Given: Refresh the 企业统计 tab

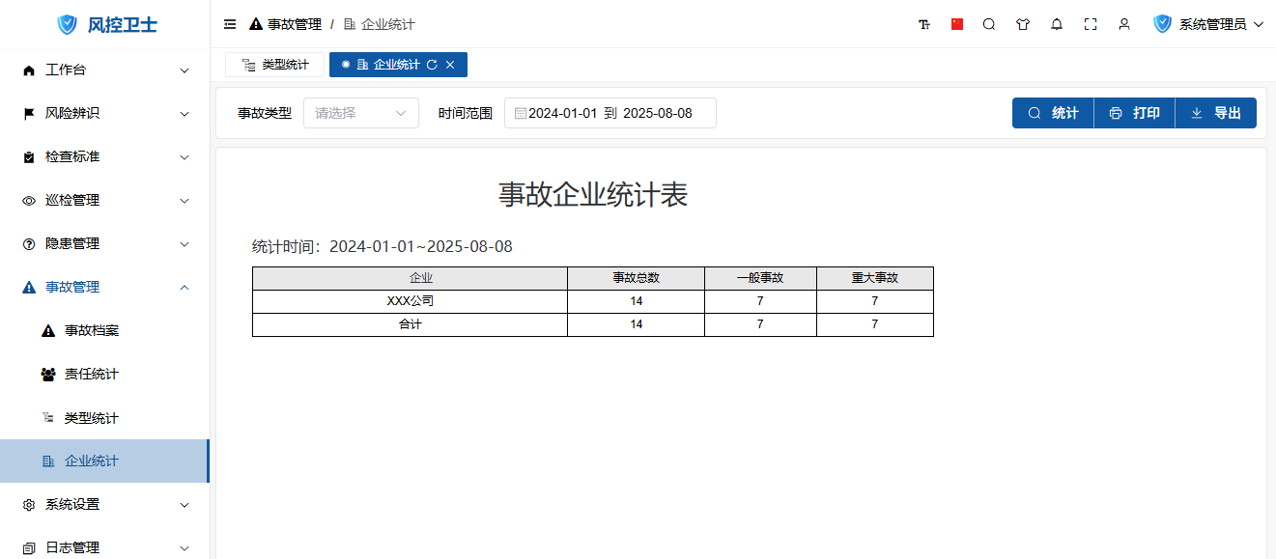Looking at the screenshot, I should pyautogui.click(x=432, y=65).
